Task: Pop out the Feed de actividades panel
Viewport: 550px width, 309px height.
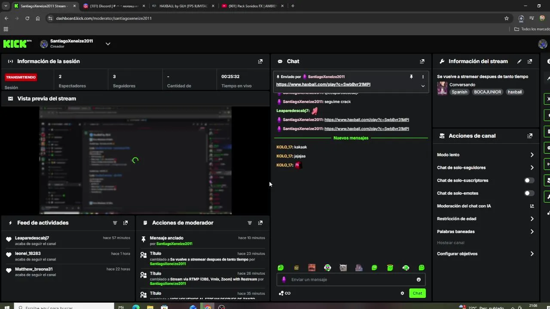Action: point(125,223)
